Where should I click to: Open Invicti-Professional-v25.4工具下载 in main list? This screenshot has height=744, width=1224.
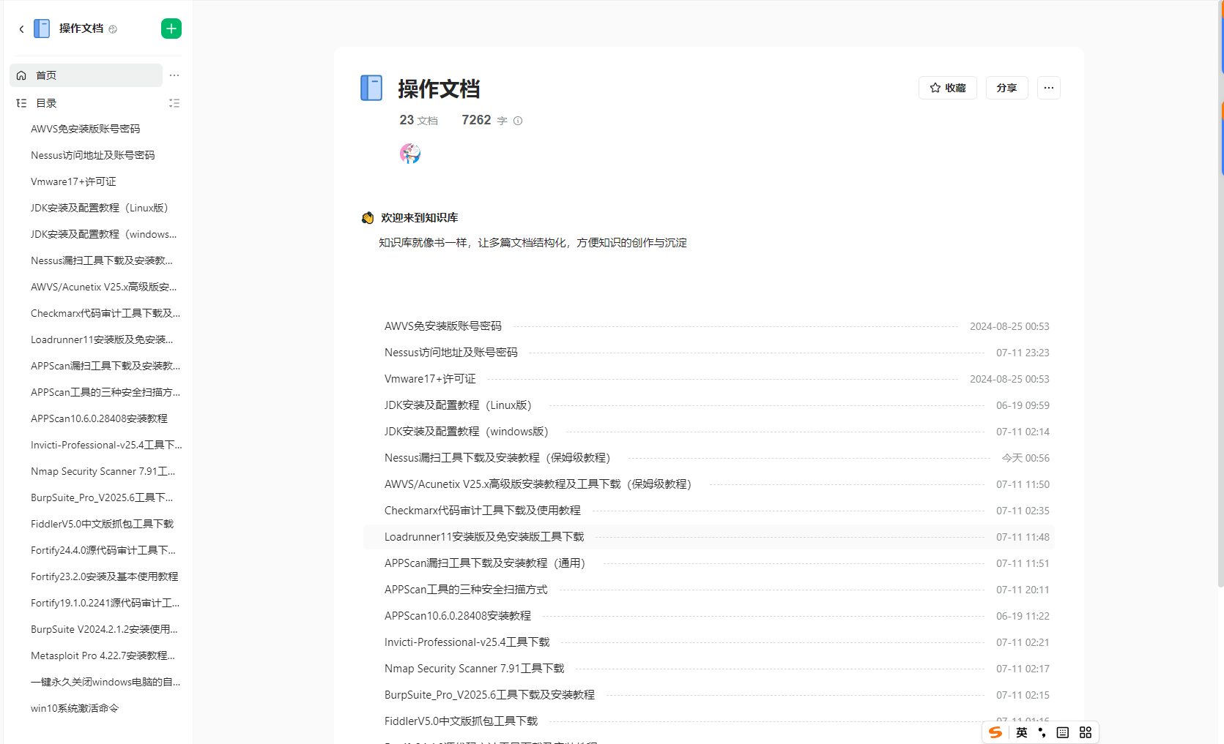(467, 642)
